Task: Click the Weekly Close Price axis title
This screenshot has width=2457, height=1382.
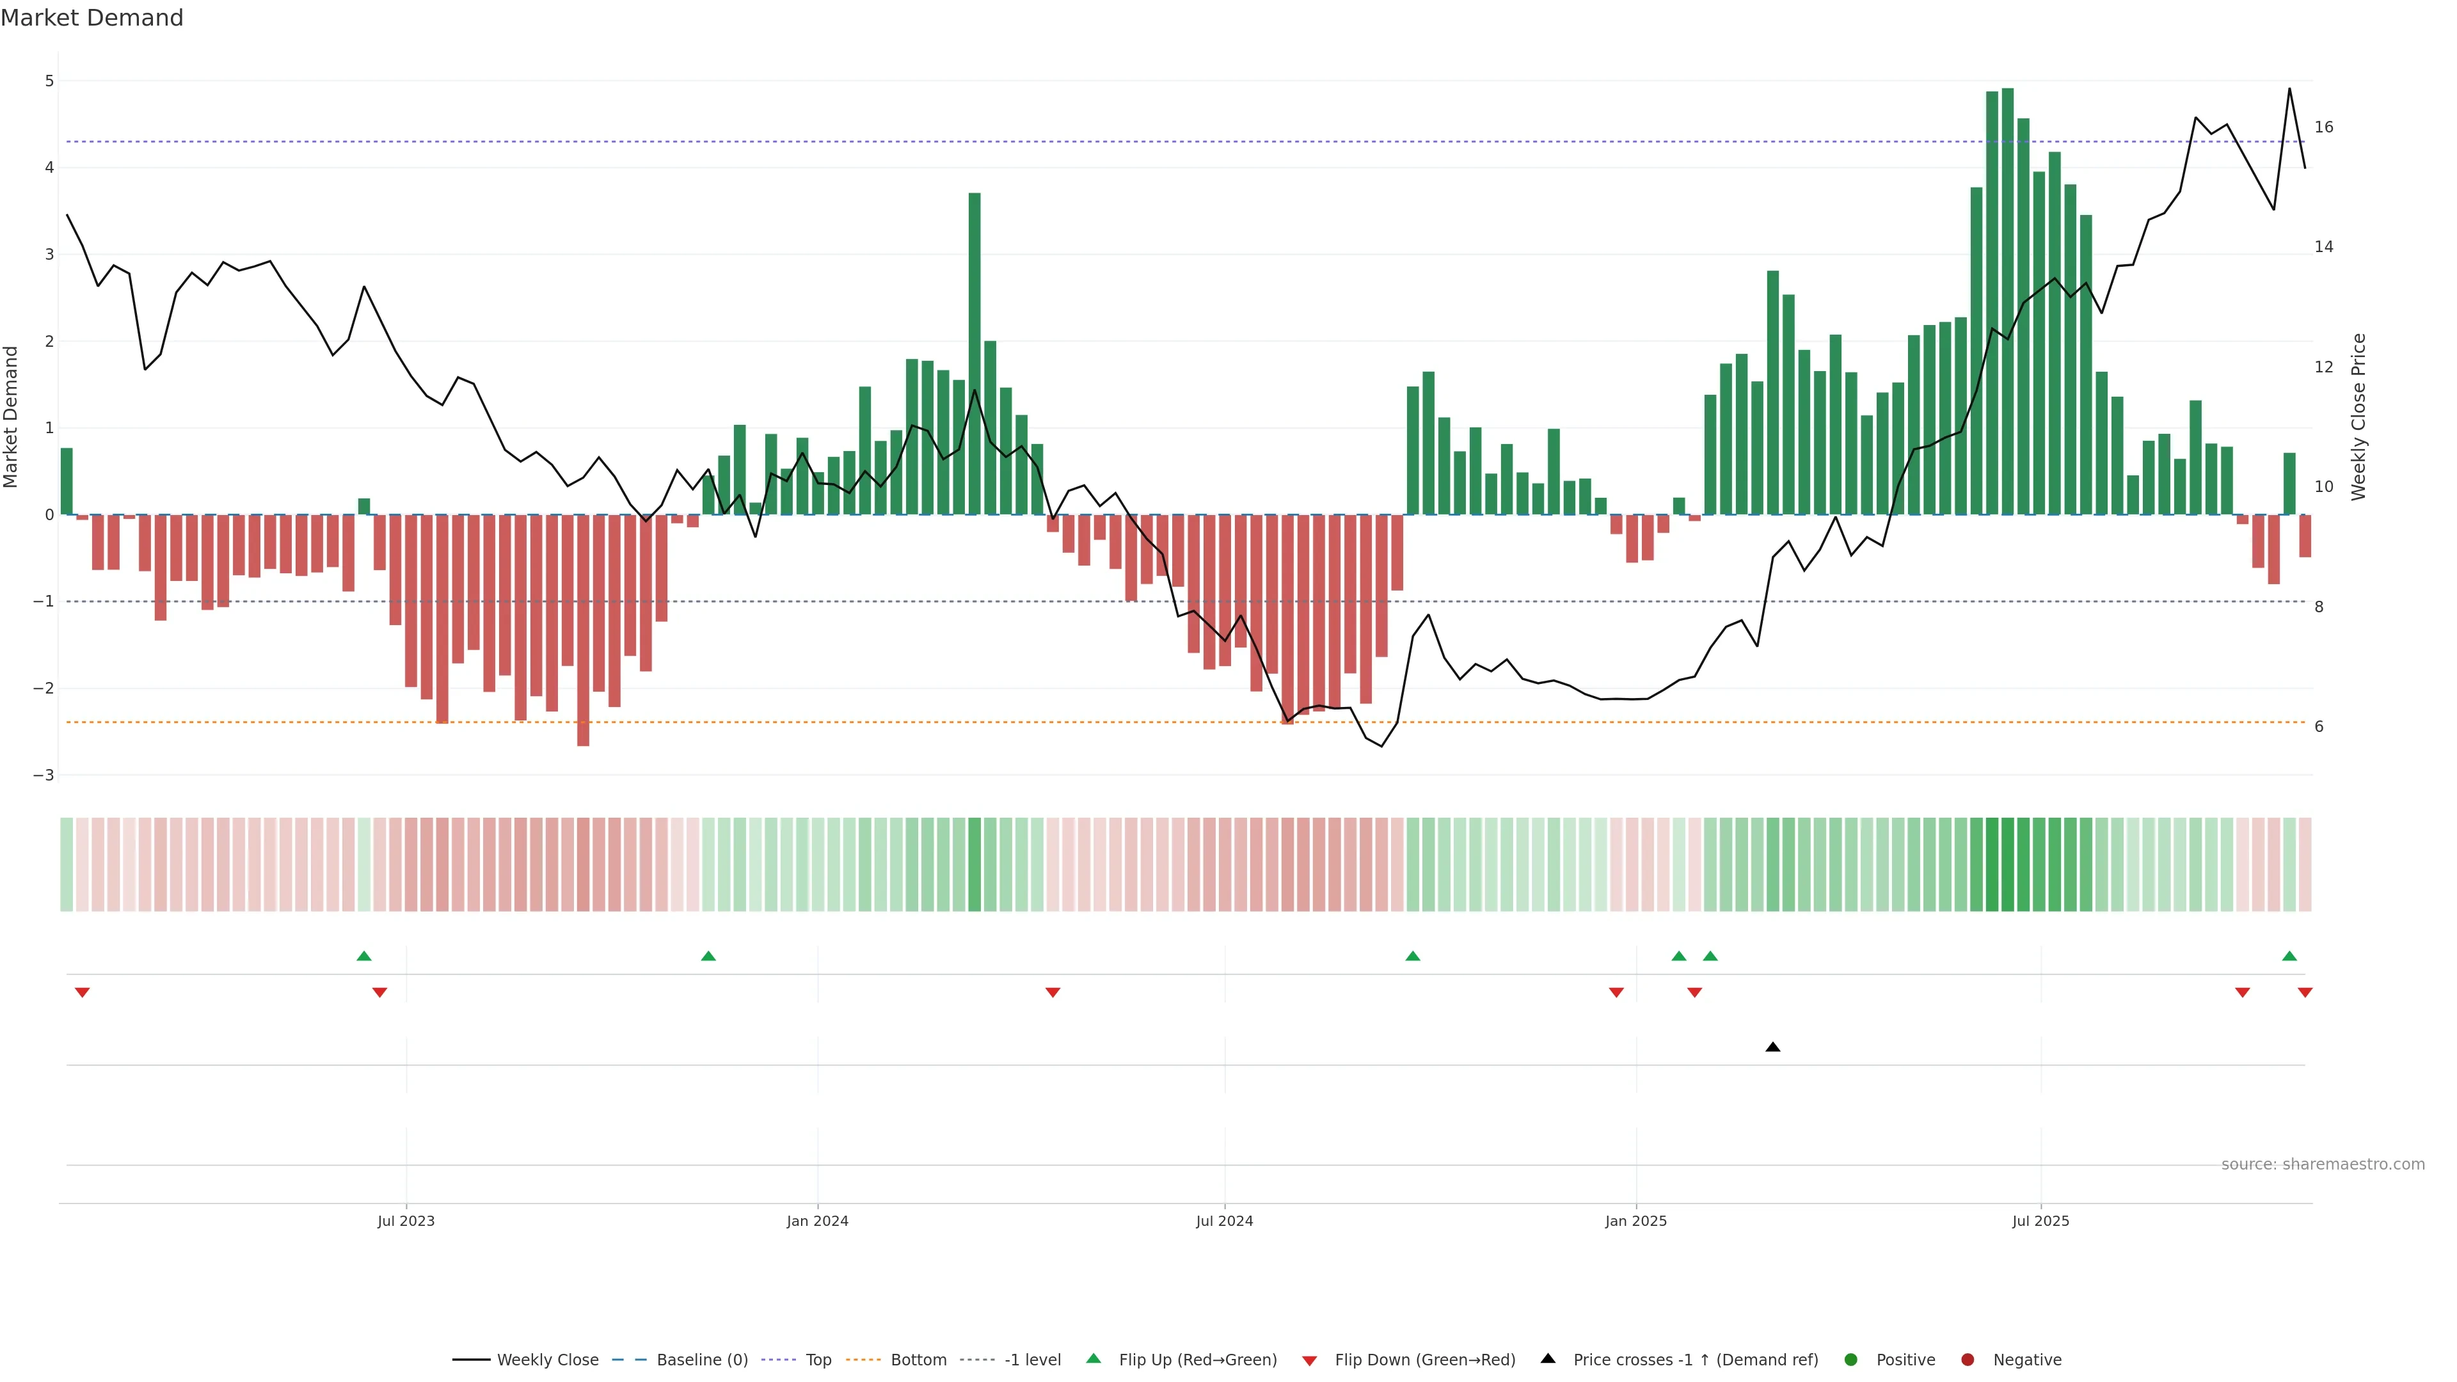Action: [x=2358, y=417]
